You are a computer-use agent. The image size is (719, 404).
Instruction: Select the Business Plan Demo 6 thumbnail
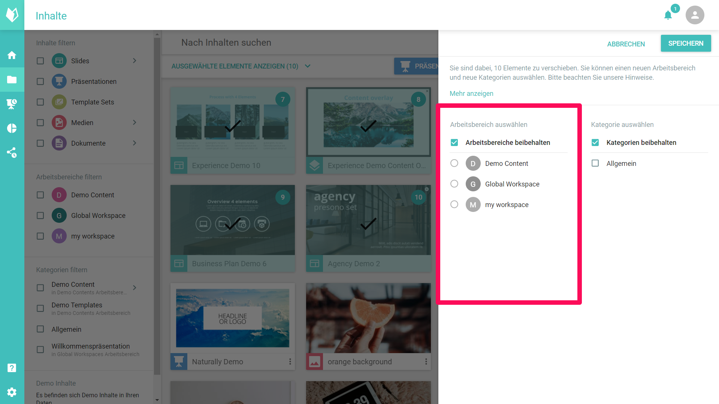coord(233,220)
